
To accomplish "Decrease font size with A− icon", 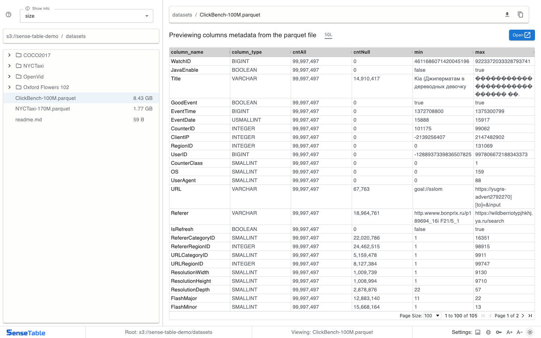I will coord(520,332).
